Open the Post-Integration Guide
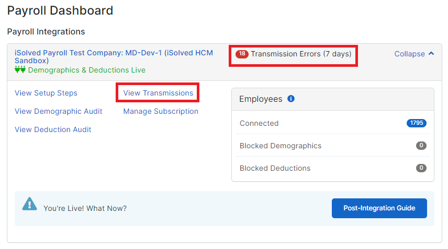448x249 pixels. [x=379, y=208]
